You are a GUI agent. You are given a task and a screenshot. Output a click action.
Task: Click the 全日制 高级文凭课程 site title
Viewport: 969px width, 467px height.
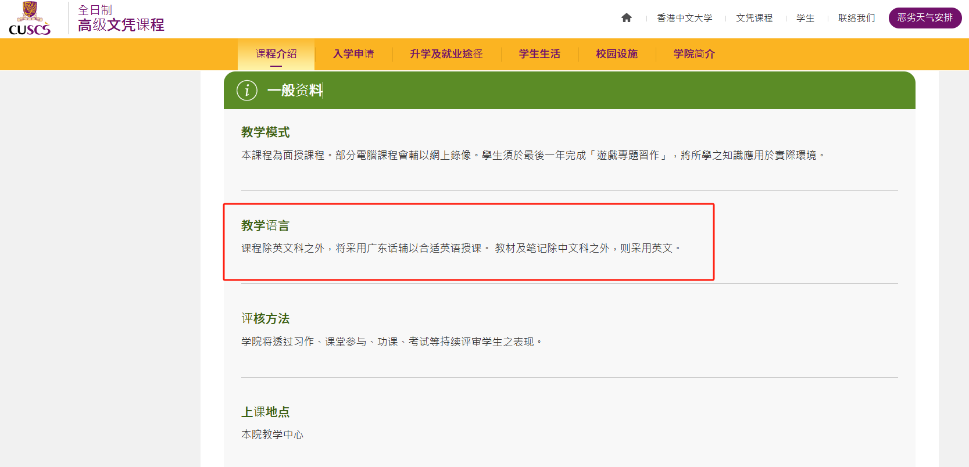pos(121,18)
